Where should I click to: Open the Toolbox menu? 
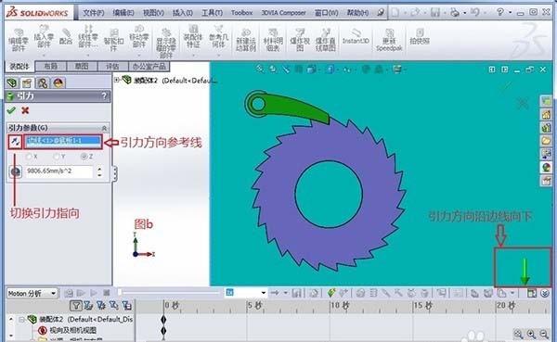242,13
